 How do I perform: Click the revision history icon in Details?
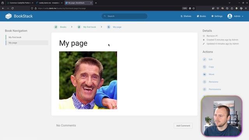204,36
